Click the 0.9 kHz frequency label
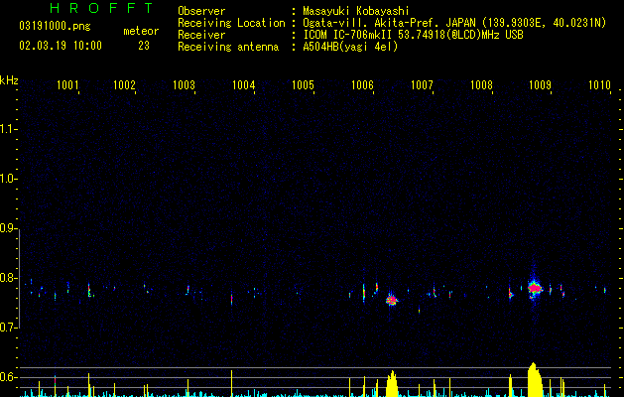 [8, 228]
